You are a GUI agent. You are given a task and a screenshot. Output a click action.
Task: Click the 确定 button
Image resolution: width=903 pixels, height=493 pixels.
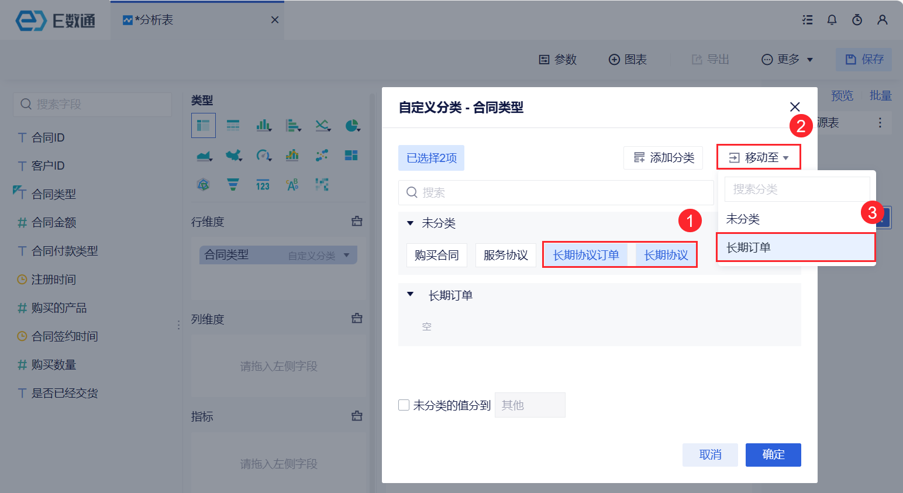(x=773, y=454)
